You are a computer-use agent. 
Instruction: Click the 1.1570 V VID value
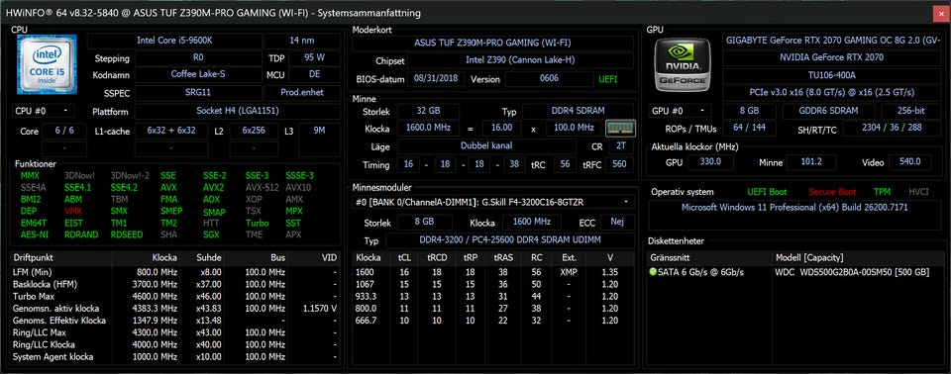(x=319, y=308)
